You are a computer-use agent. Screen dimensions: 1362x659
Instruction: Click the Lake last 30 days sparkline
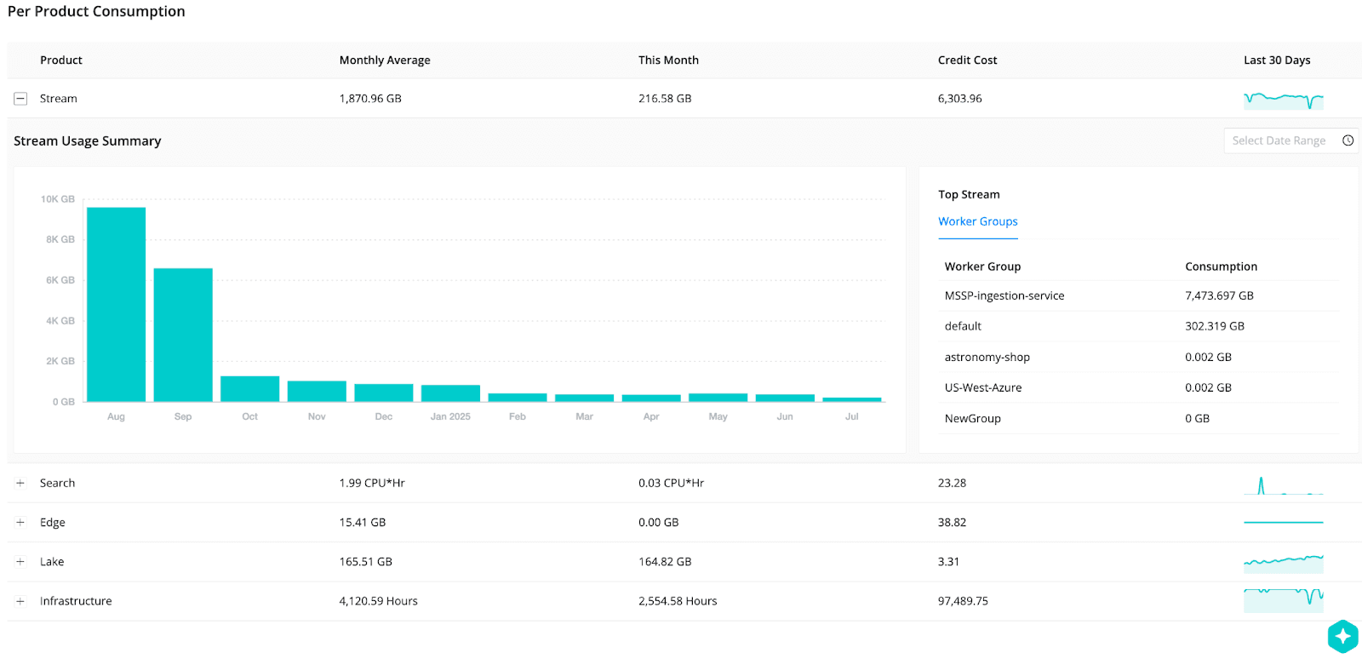(x=1283, y=562)
